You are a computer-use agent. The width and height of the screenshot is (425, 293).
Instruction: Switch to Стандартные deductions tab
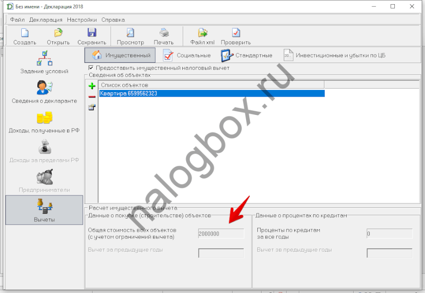(246, 56)
